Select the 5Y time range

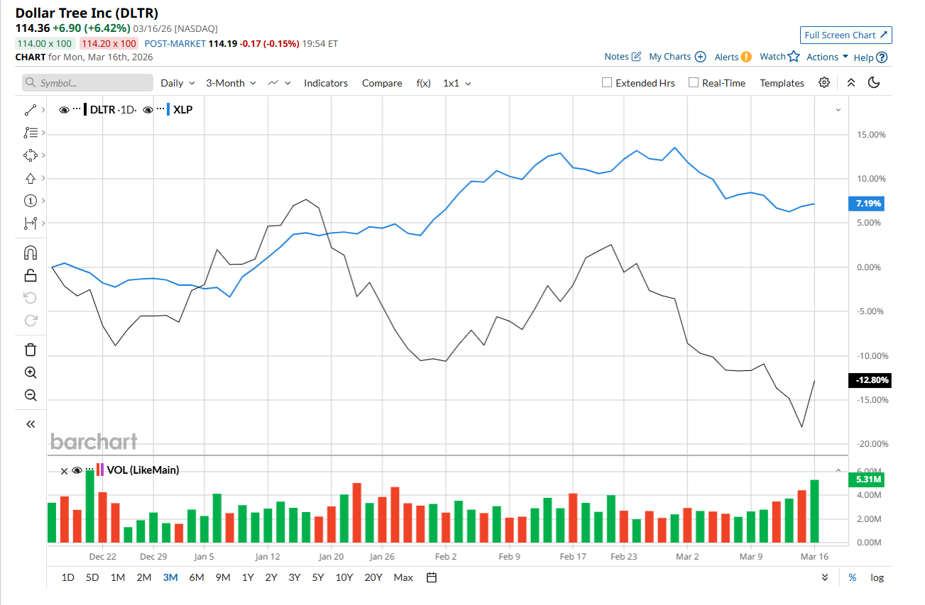click(x=317, y=577)
